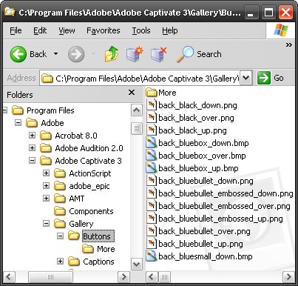Expand the AMT folder node
This screenshot has width=298, height=286.
47,199
